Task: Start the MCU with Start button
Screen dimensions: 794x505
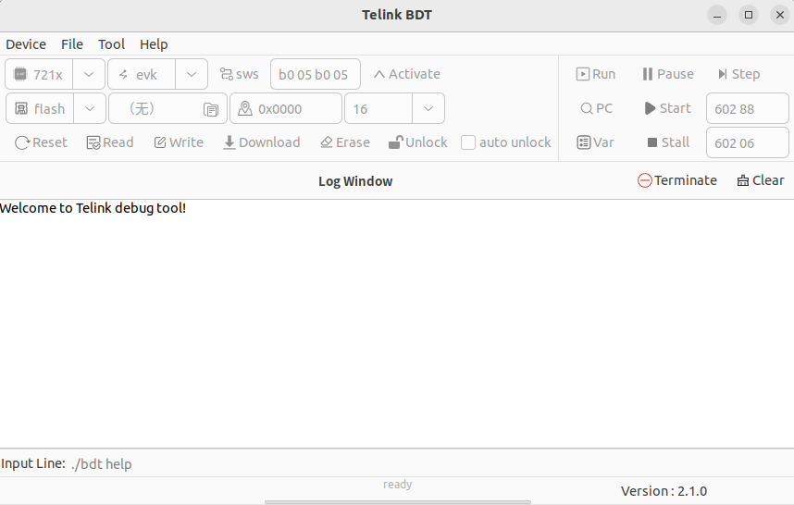Action: [x=668, y=108]
